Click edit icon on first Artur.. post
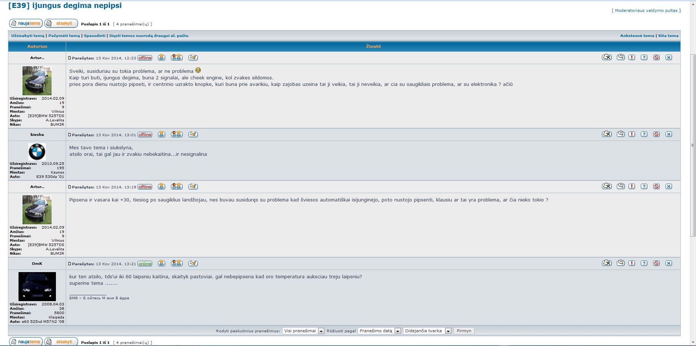Viewport: 696px width, 346px height. pos(607,57)
